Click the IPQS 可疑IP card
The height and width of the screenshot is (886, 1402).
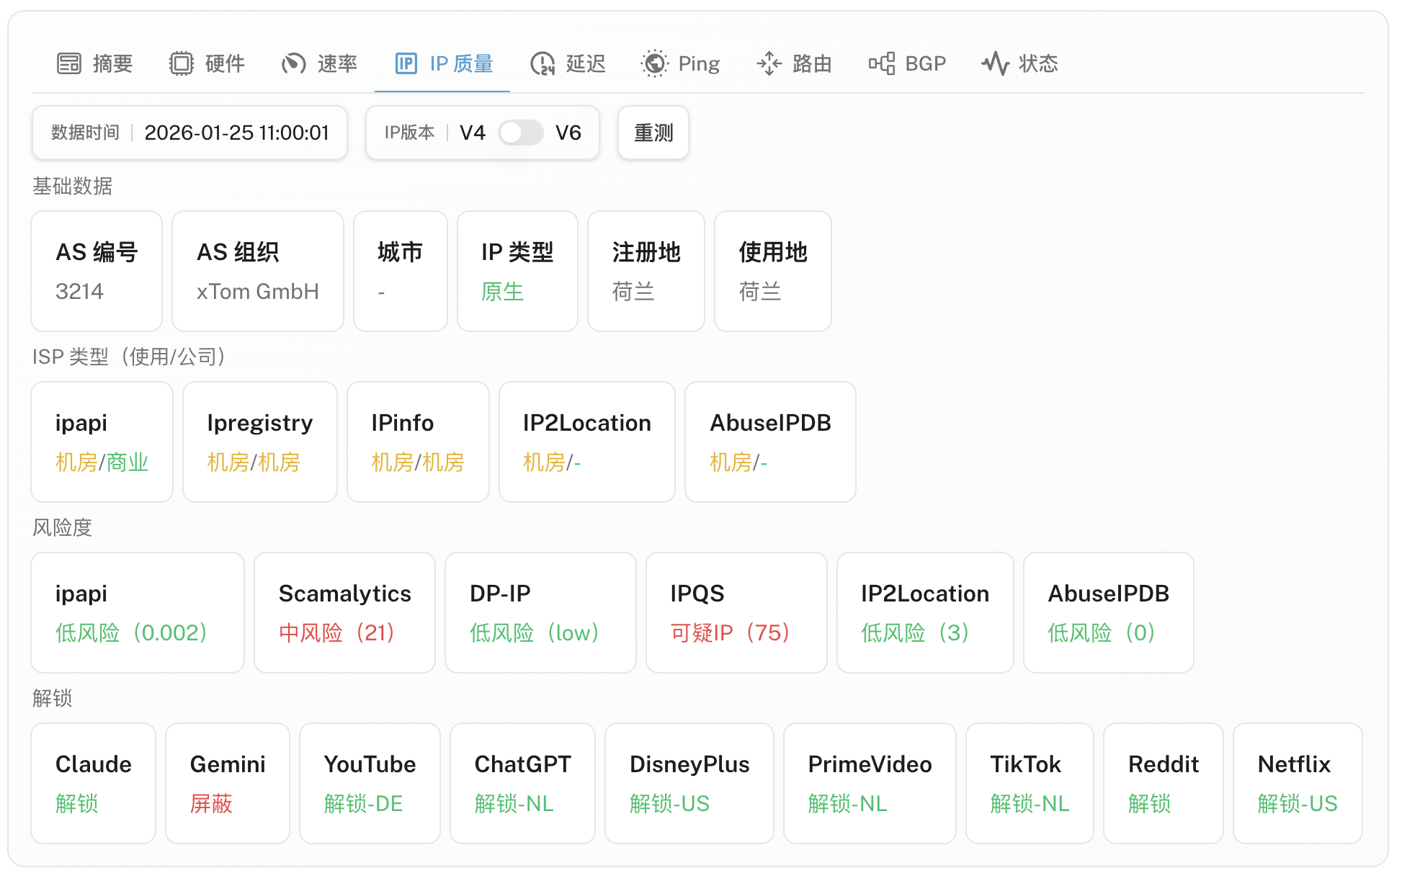[736, 612]
